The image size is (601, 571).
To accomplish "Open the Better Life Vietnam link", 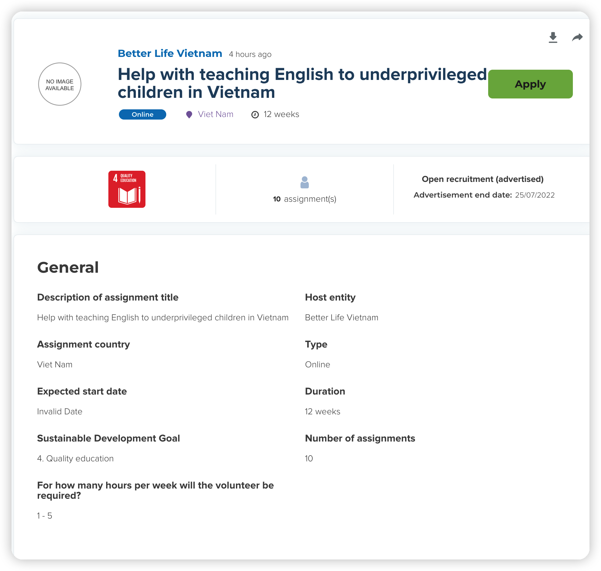I will click(170, 53).
